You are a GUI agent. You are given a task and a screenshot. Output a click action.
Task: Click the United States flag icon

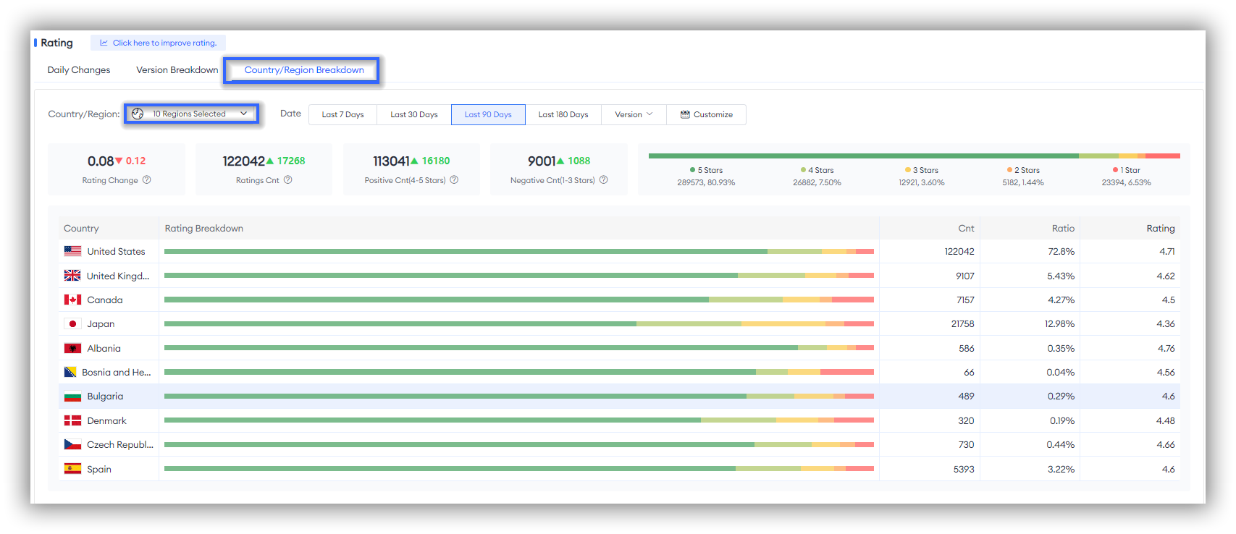tap(72, 251)
